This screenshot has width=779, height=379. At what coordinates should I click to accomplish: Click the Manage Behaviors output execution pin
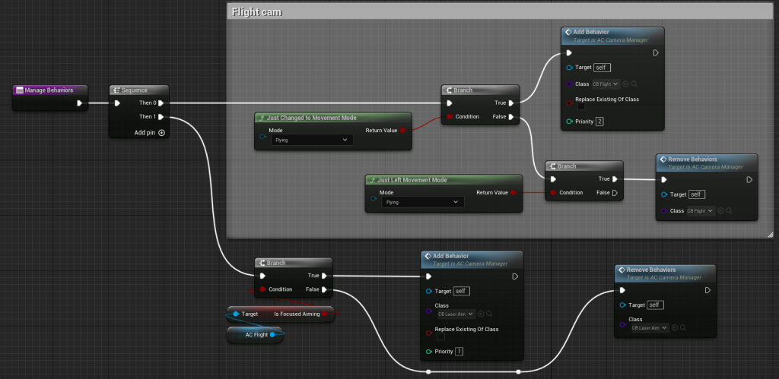pyautogui.click(x=78, y=103)
